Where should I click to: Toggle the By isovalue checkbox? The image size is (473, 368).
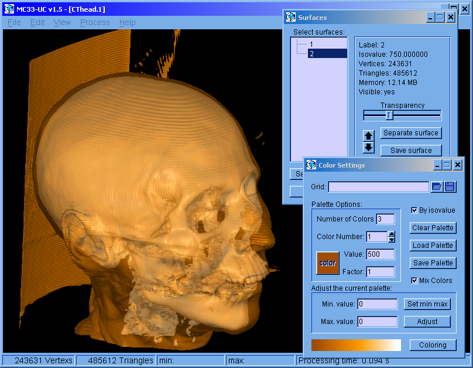coord(414,210)
